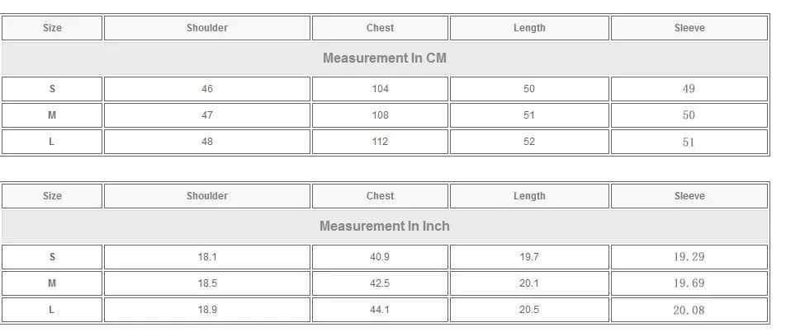Click the Measurement In CM banner
Screen dimensions: 786x332
tap(385, 58)
